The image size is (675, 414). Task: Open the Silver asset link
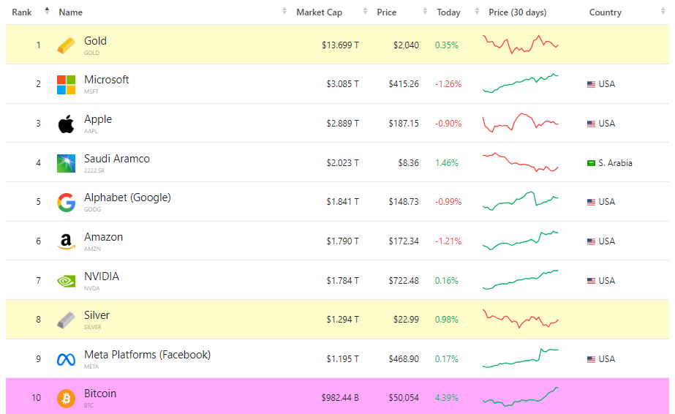tap(97, 315)
